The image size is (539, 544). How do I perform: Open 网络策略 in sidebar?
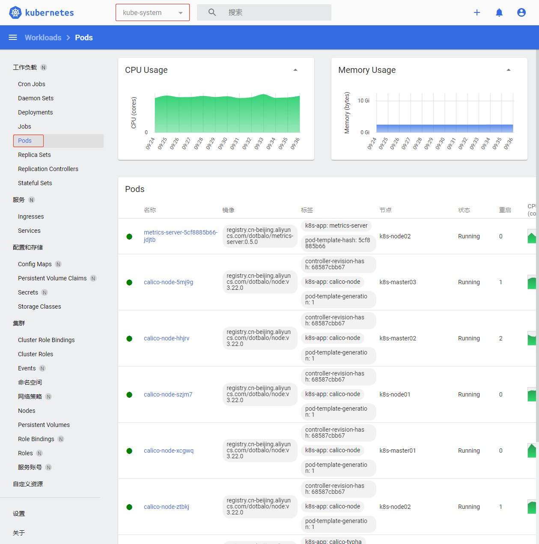[30, 397]
